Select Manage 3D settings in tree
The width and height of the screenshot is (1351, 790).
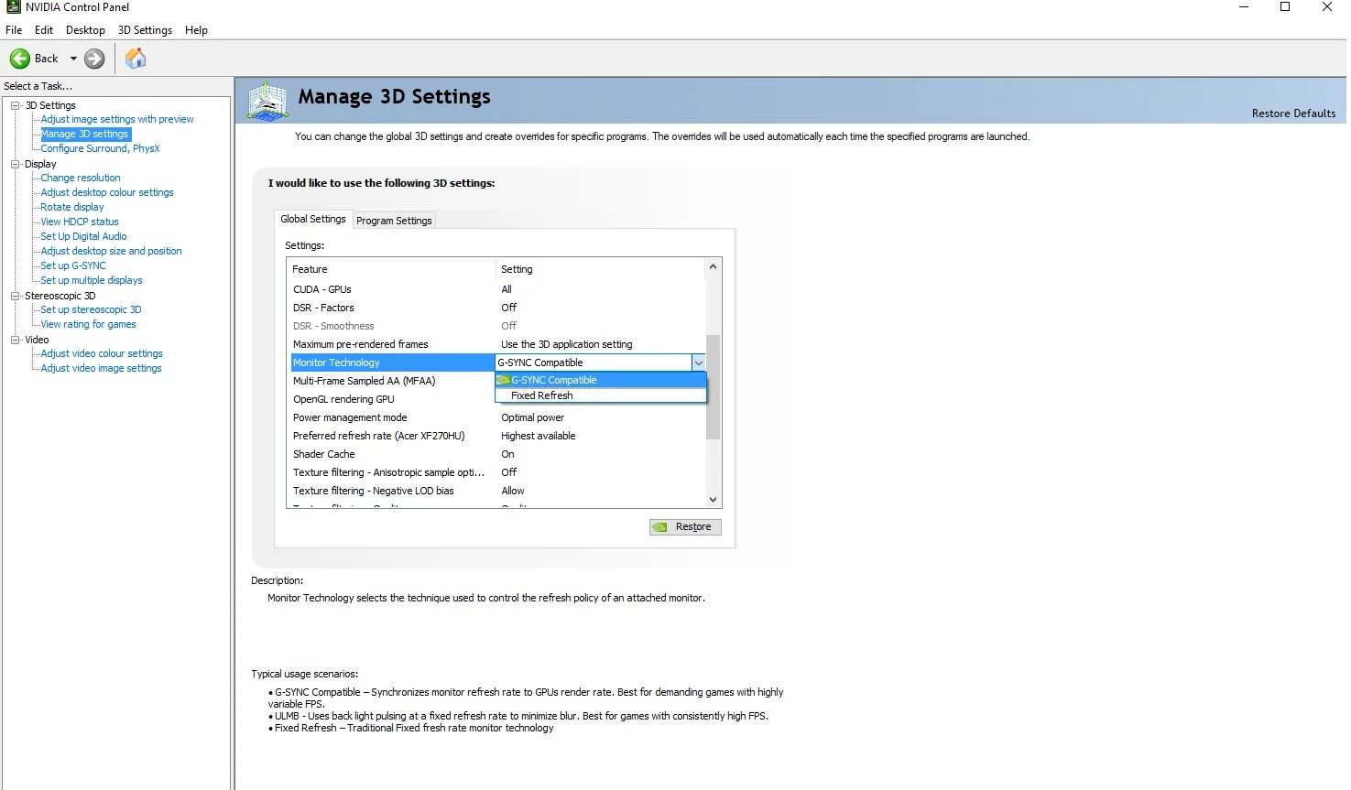(x=84, y=134)
